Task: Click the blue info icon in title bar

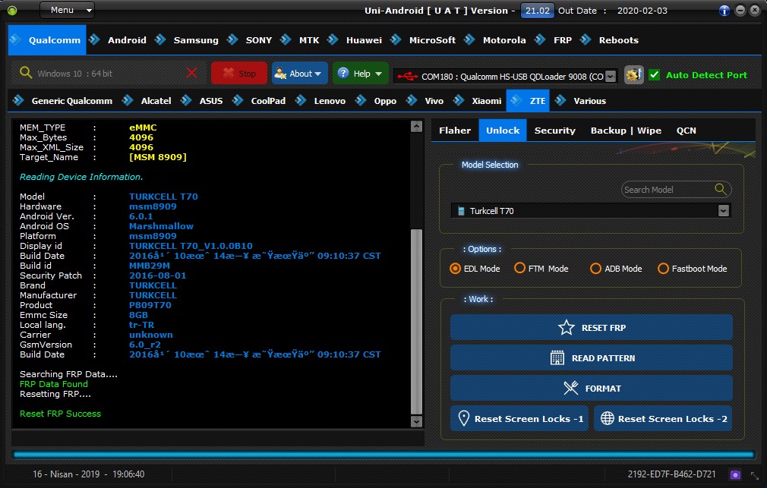Action: tap(724, 11)
